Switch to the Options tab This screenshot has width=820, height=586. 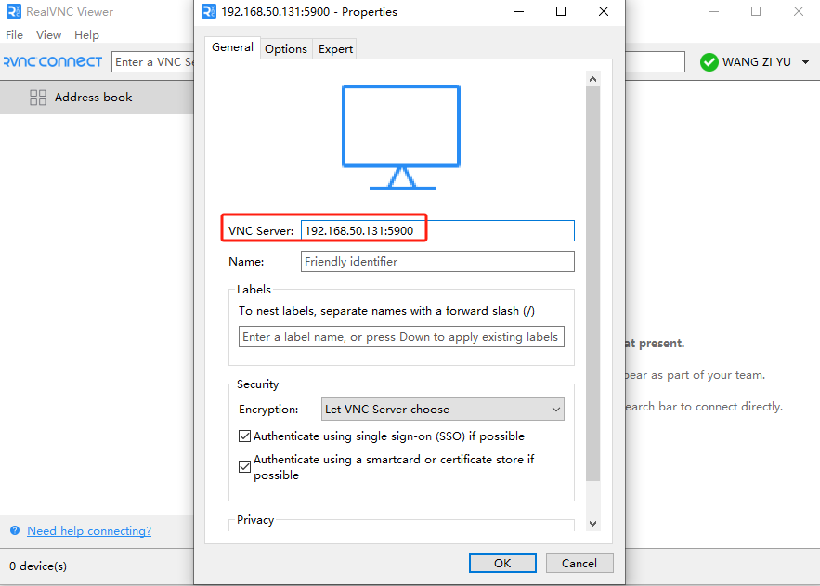click(285, 49)
